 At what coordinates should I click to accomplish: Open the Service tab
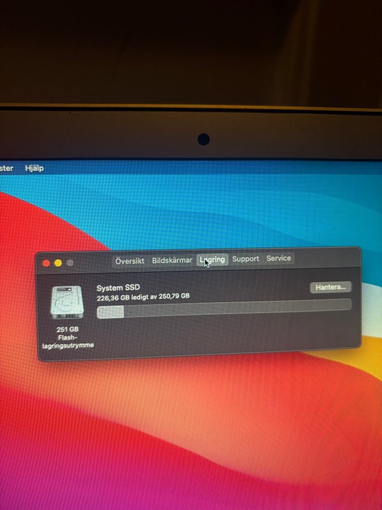278,258
